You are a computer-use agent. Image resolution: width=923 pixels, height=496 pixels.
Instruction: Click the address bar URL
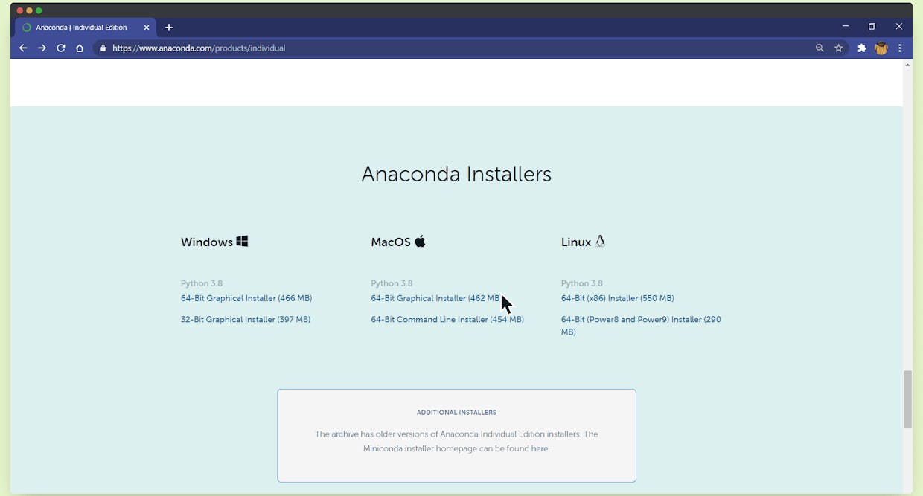click(199, 48)
